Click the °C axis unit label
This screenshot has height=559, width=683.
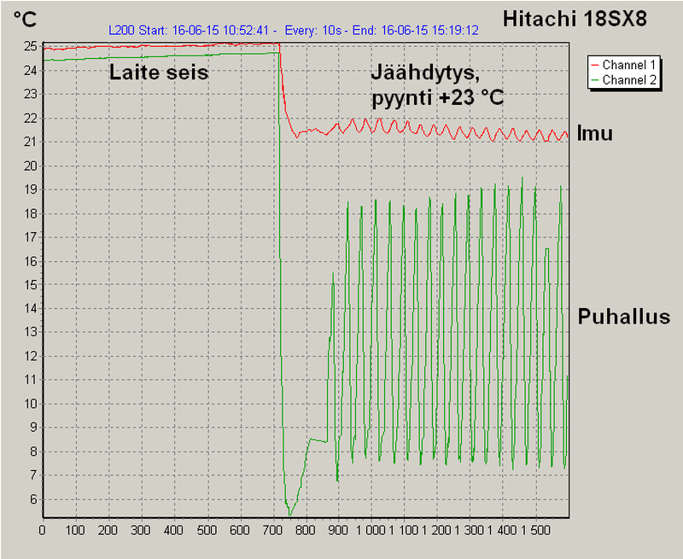click(25, 18)
